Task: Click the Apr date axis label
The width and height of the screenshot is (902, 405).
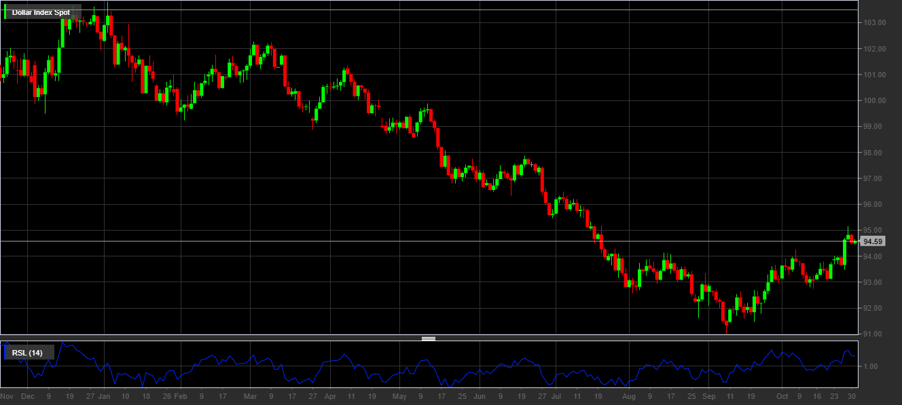Action: coord(331,396)
